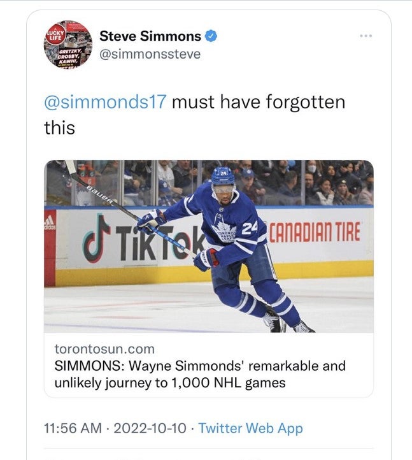Click the 11:56 AM timestamp
Viewport: 412px width, 460px height.
pos(73,428)
